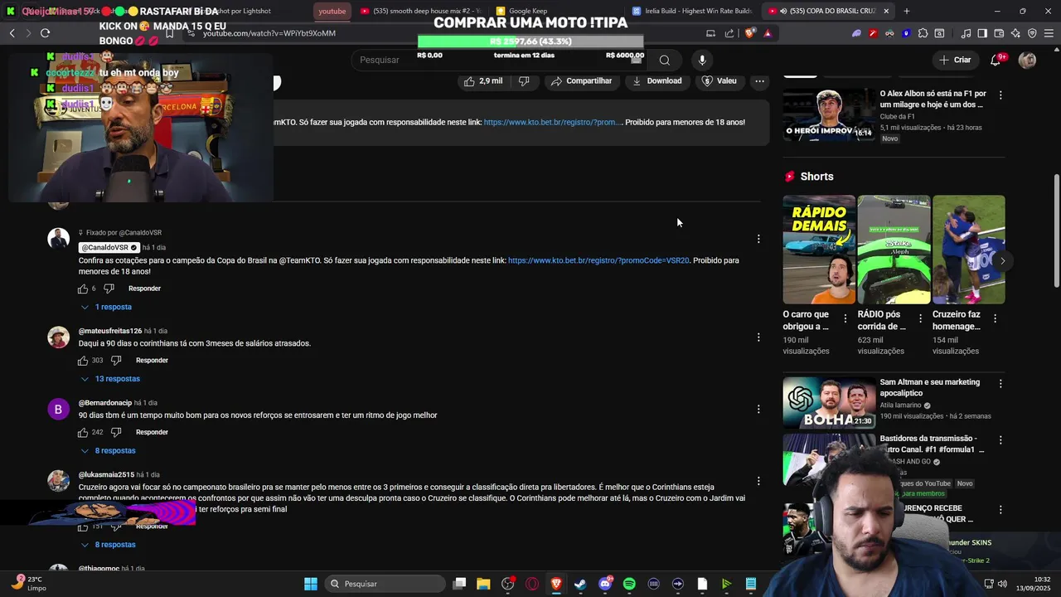Open options menu for lukasmaia2515 comment

click(758, 481)
